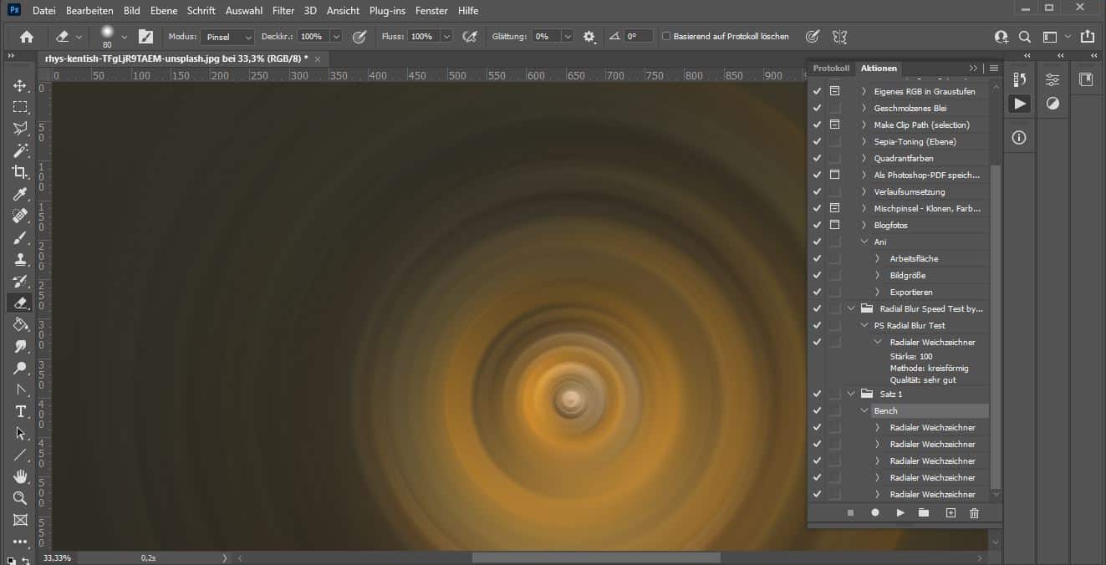Select the Move tool
The height and width of the screenshot is (565, 1106).
coord(20,86)
